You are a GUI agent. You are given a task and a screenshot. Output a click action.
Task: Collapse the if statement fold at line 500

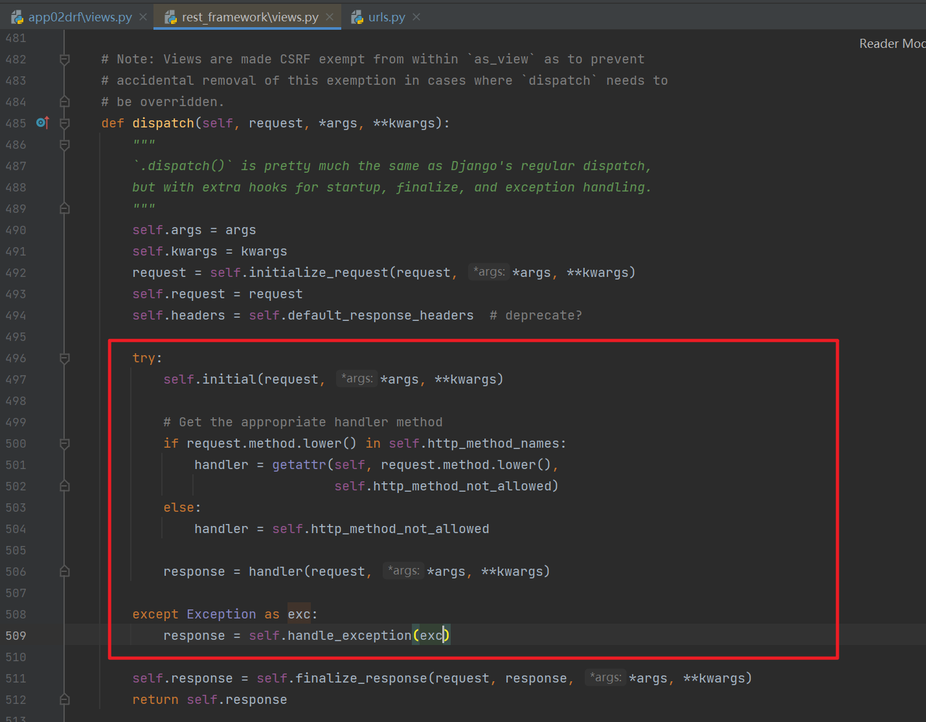[x=64, y=443]
